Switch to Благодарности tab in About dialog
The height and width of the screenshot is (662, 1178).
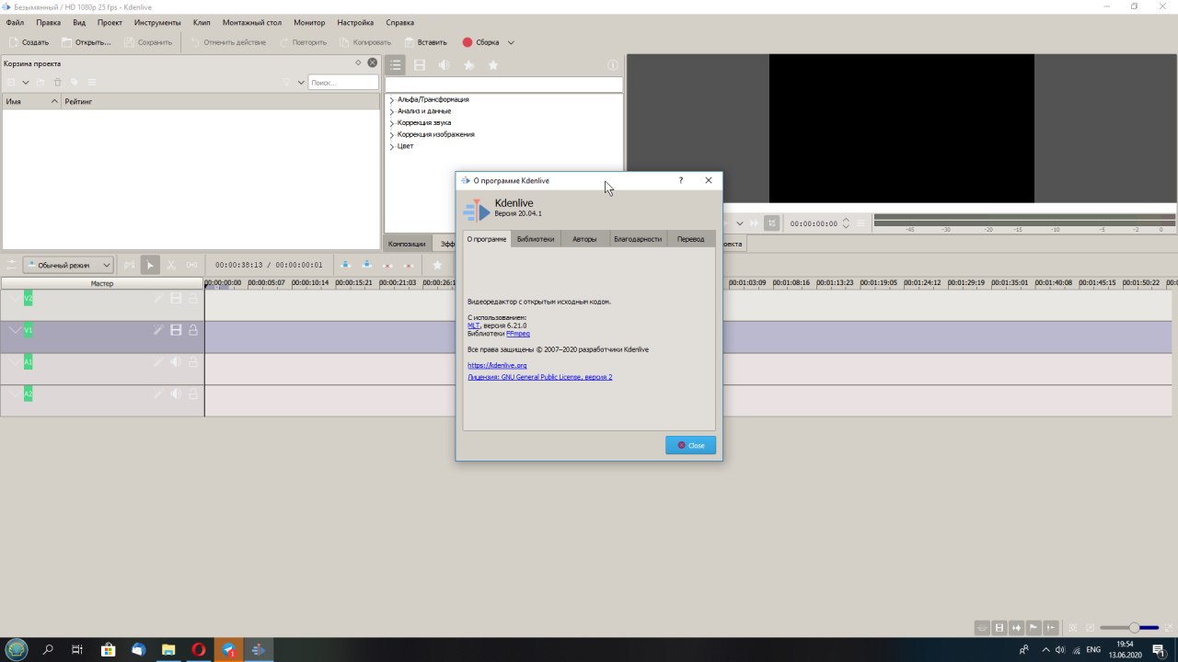638,239
